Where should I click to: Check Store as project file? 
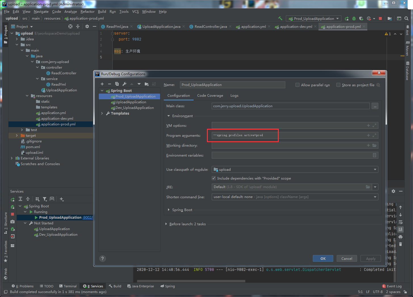click(338, 85)
